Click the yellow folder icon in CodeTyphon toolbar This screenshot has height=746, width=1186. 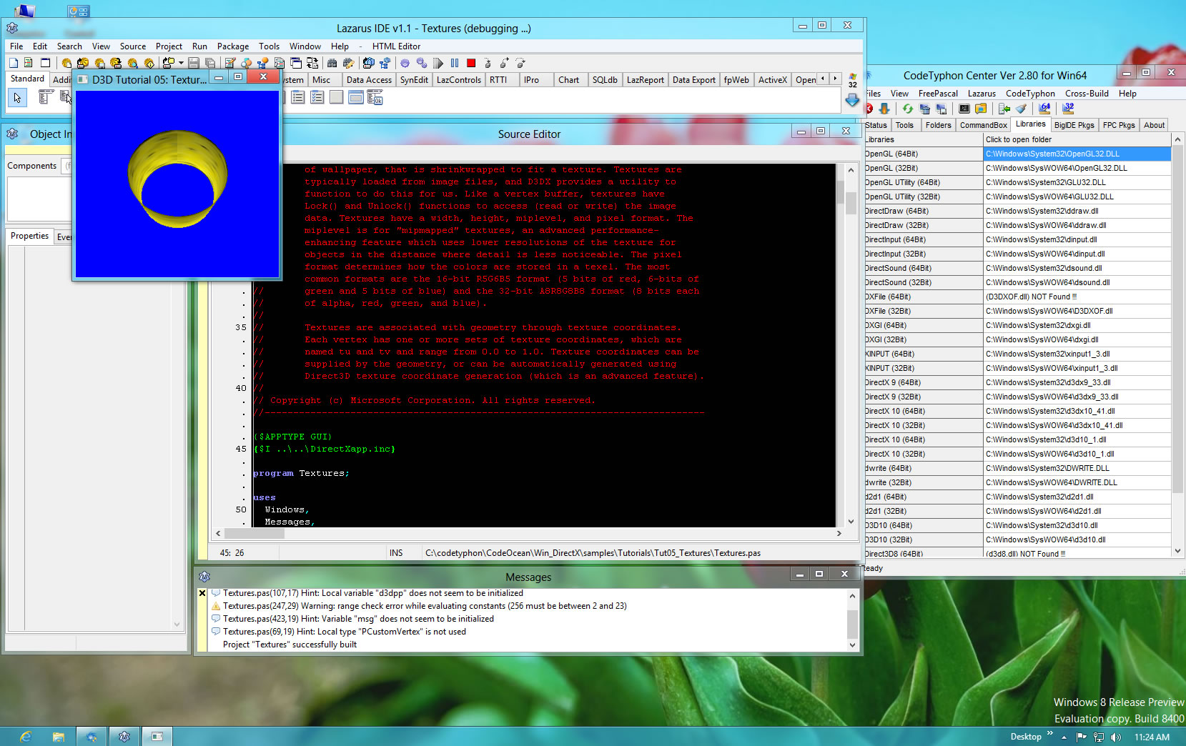tap(981, 109)
